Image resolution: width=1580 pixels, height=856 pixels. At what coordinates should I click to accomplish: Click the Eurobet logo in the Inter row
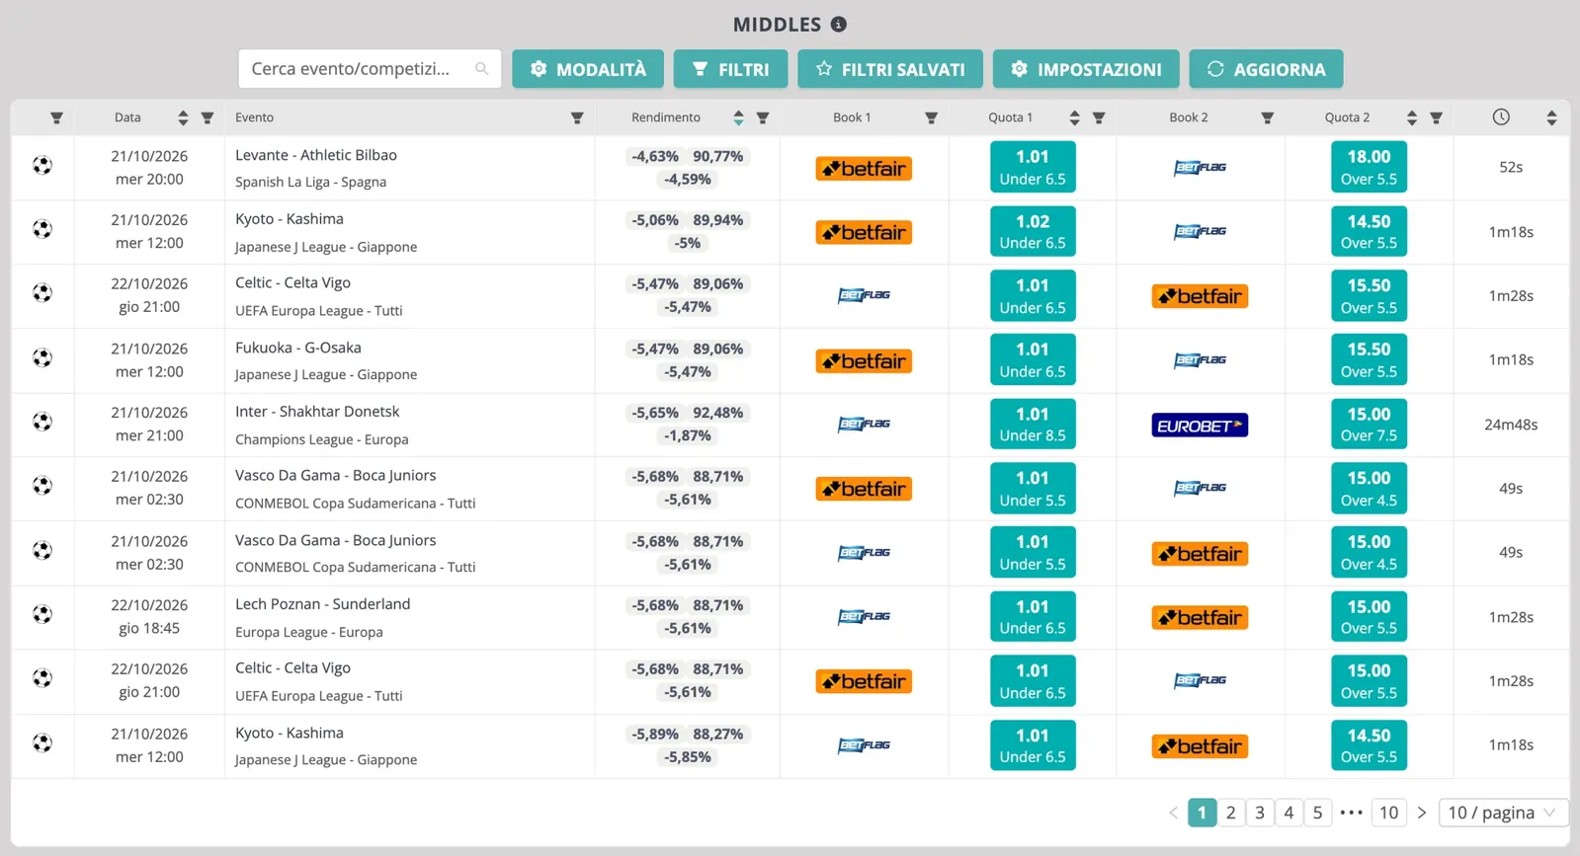pyautogui.click(x=1200, y=425)
